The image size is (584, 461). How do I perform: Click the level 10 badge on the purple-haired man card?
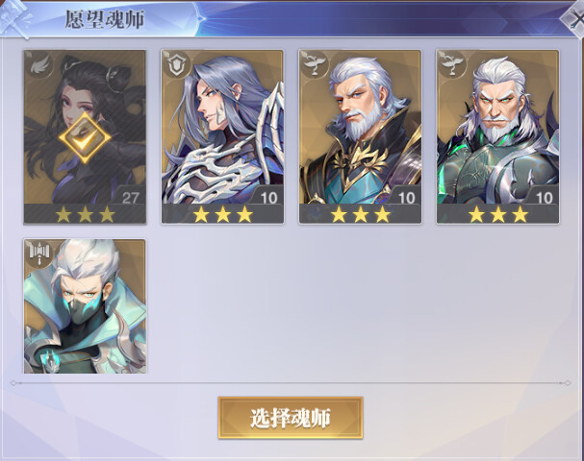pyautogui.click(x=268, y=198)
